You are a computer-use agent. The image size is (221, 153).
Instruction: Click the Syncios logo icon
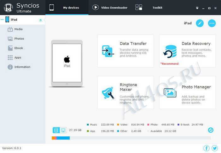click(8, 8)
